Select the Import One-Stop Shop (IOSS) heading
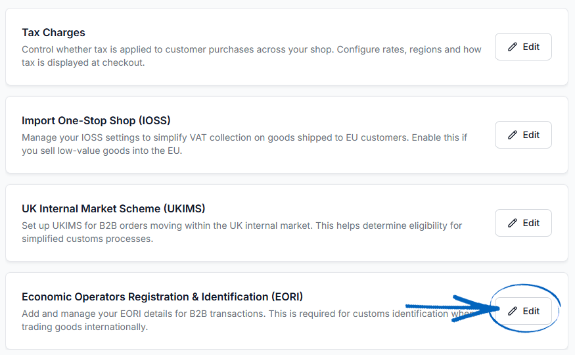The width and height of the screenshot is (575, 355). 96,121
